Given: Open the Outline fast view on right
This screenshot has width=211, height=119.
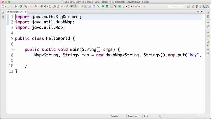Looking at the screenshot, I should (x=208, y=26).
